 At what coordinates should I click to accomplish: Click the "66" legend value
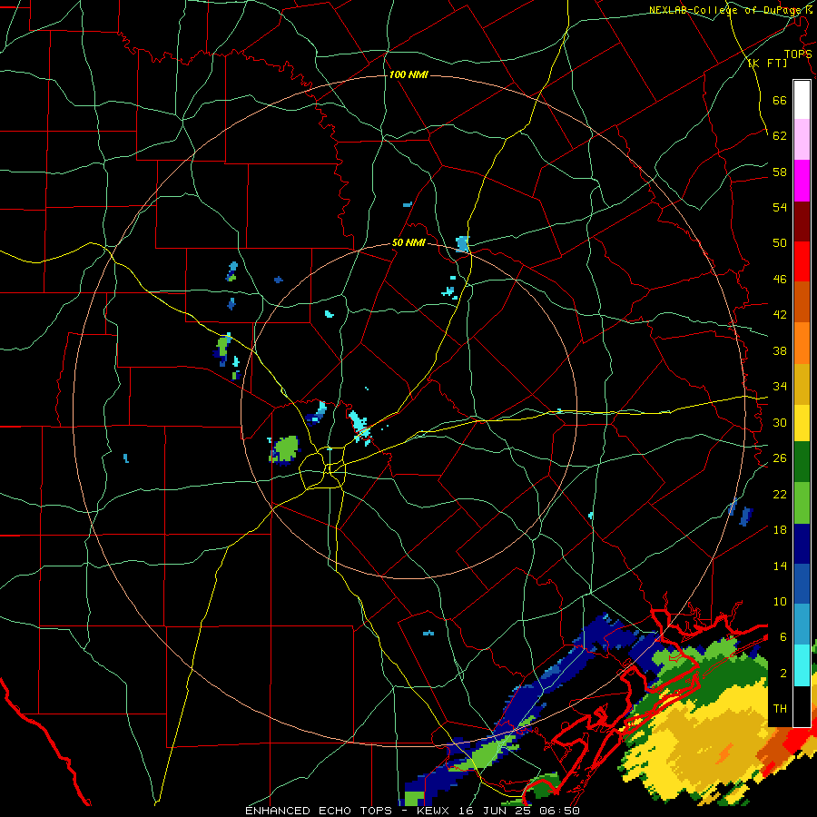coord(780,101)
